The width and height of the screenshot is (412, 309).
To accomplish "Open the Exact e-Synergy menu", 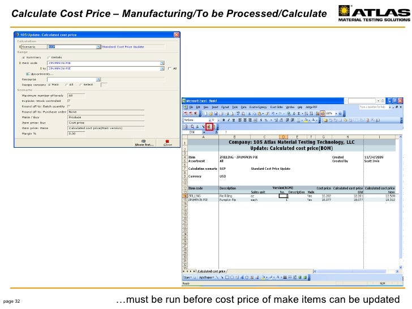I will point(258,107).
